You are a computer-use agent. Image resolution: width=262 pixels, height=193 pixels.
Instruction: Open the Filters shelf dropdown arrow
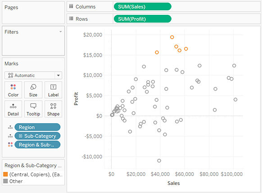click(60, 31)
